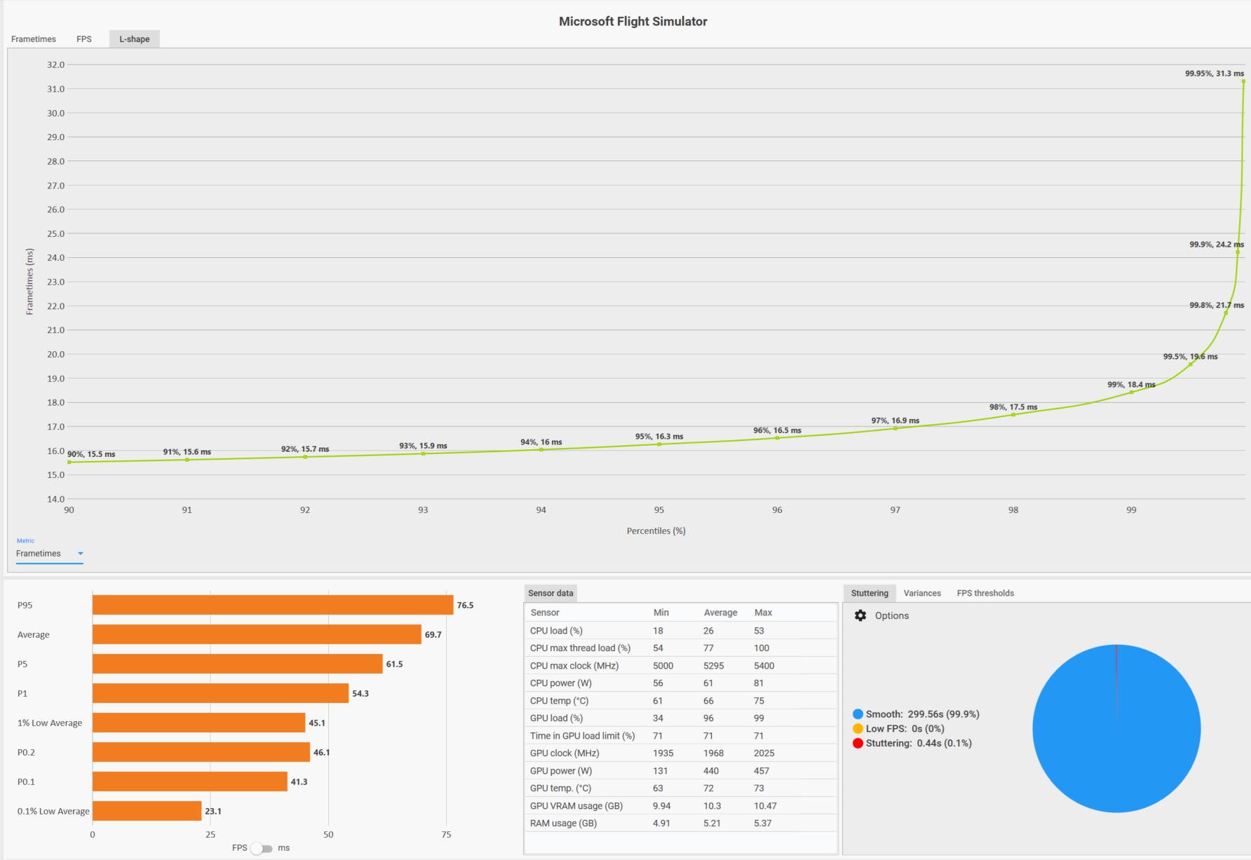This screenshot has width=1251, height=860.
Task: Click the P95 orange bar
Action: [273, 605]
